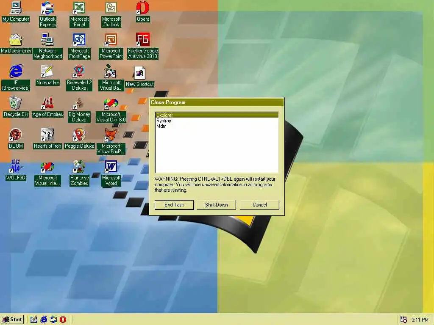Launch Internet Explorer from Quick Launch

(44, 319)
